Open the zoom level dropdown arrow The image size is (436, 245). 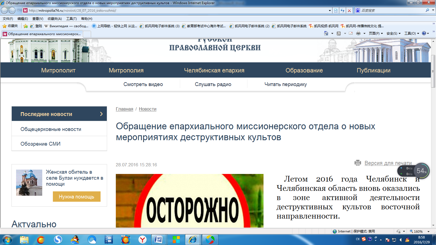pos(428,231)
